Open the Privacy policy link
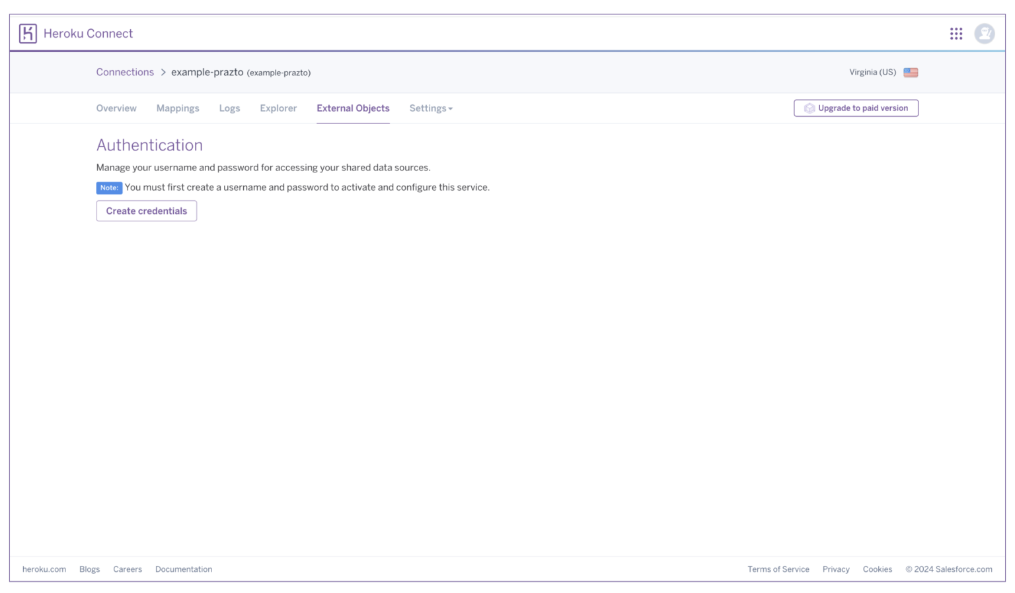 836,569
